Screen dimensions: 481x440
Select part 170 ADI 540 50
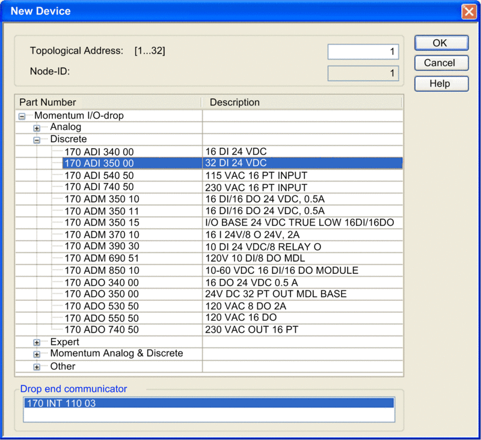(x=99, y=175)
